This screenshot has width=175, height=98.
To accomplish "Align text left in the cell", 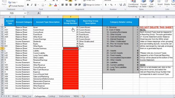I will coord(63,5).
